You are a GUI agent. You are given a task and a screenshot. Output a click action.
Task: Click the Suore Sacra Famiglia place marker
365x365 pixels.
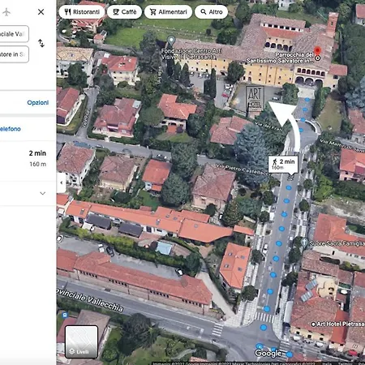click(x=304, y=242)
